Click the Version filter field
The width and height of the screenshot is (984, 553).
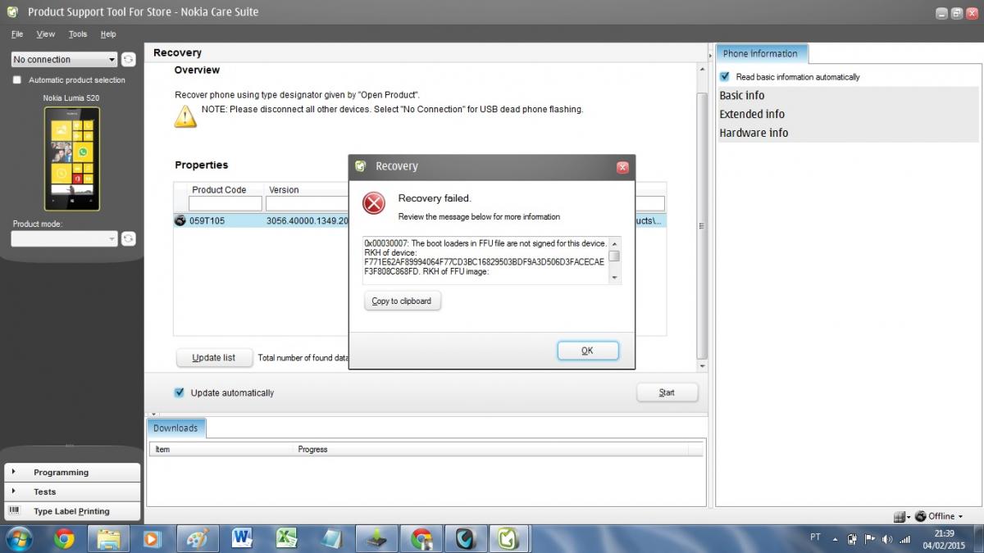(x=307, y=203)
